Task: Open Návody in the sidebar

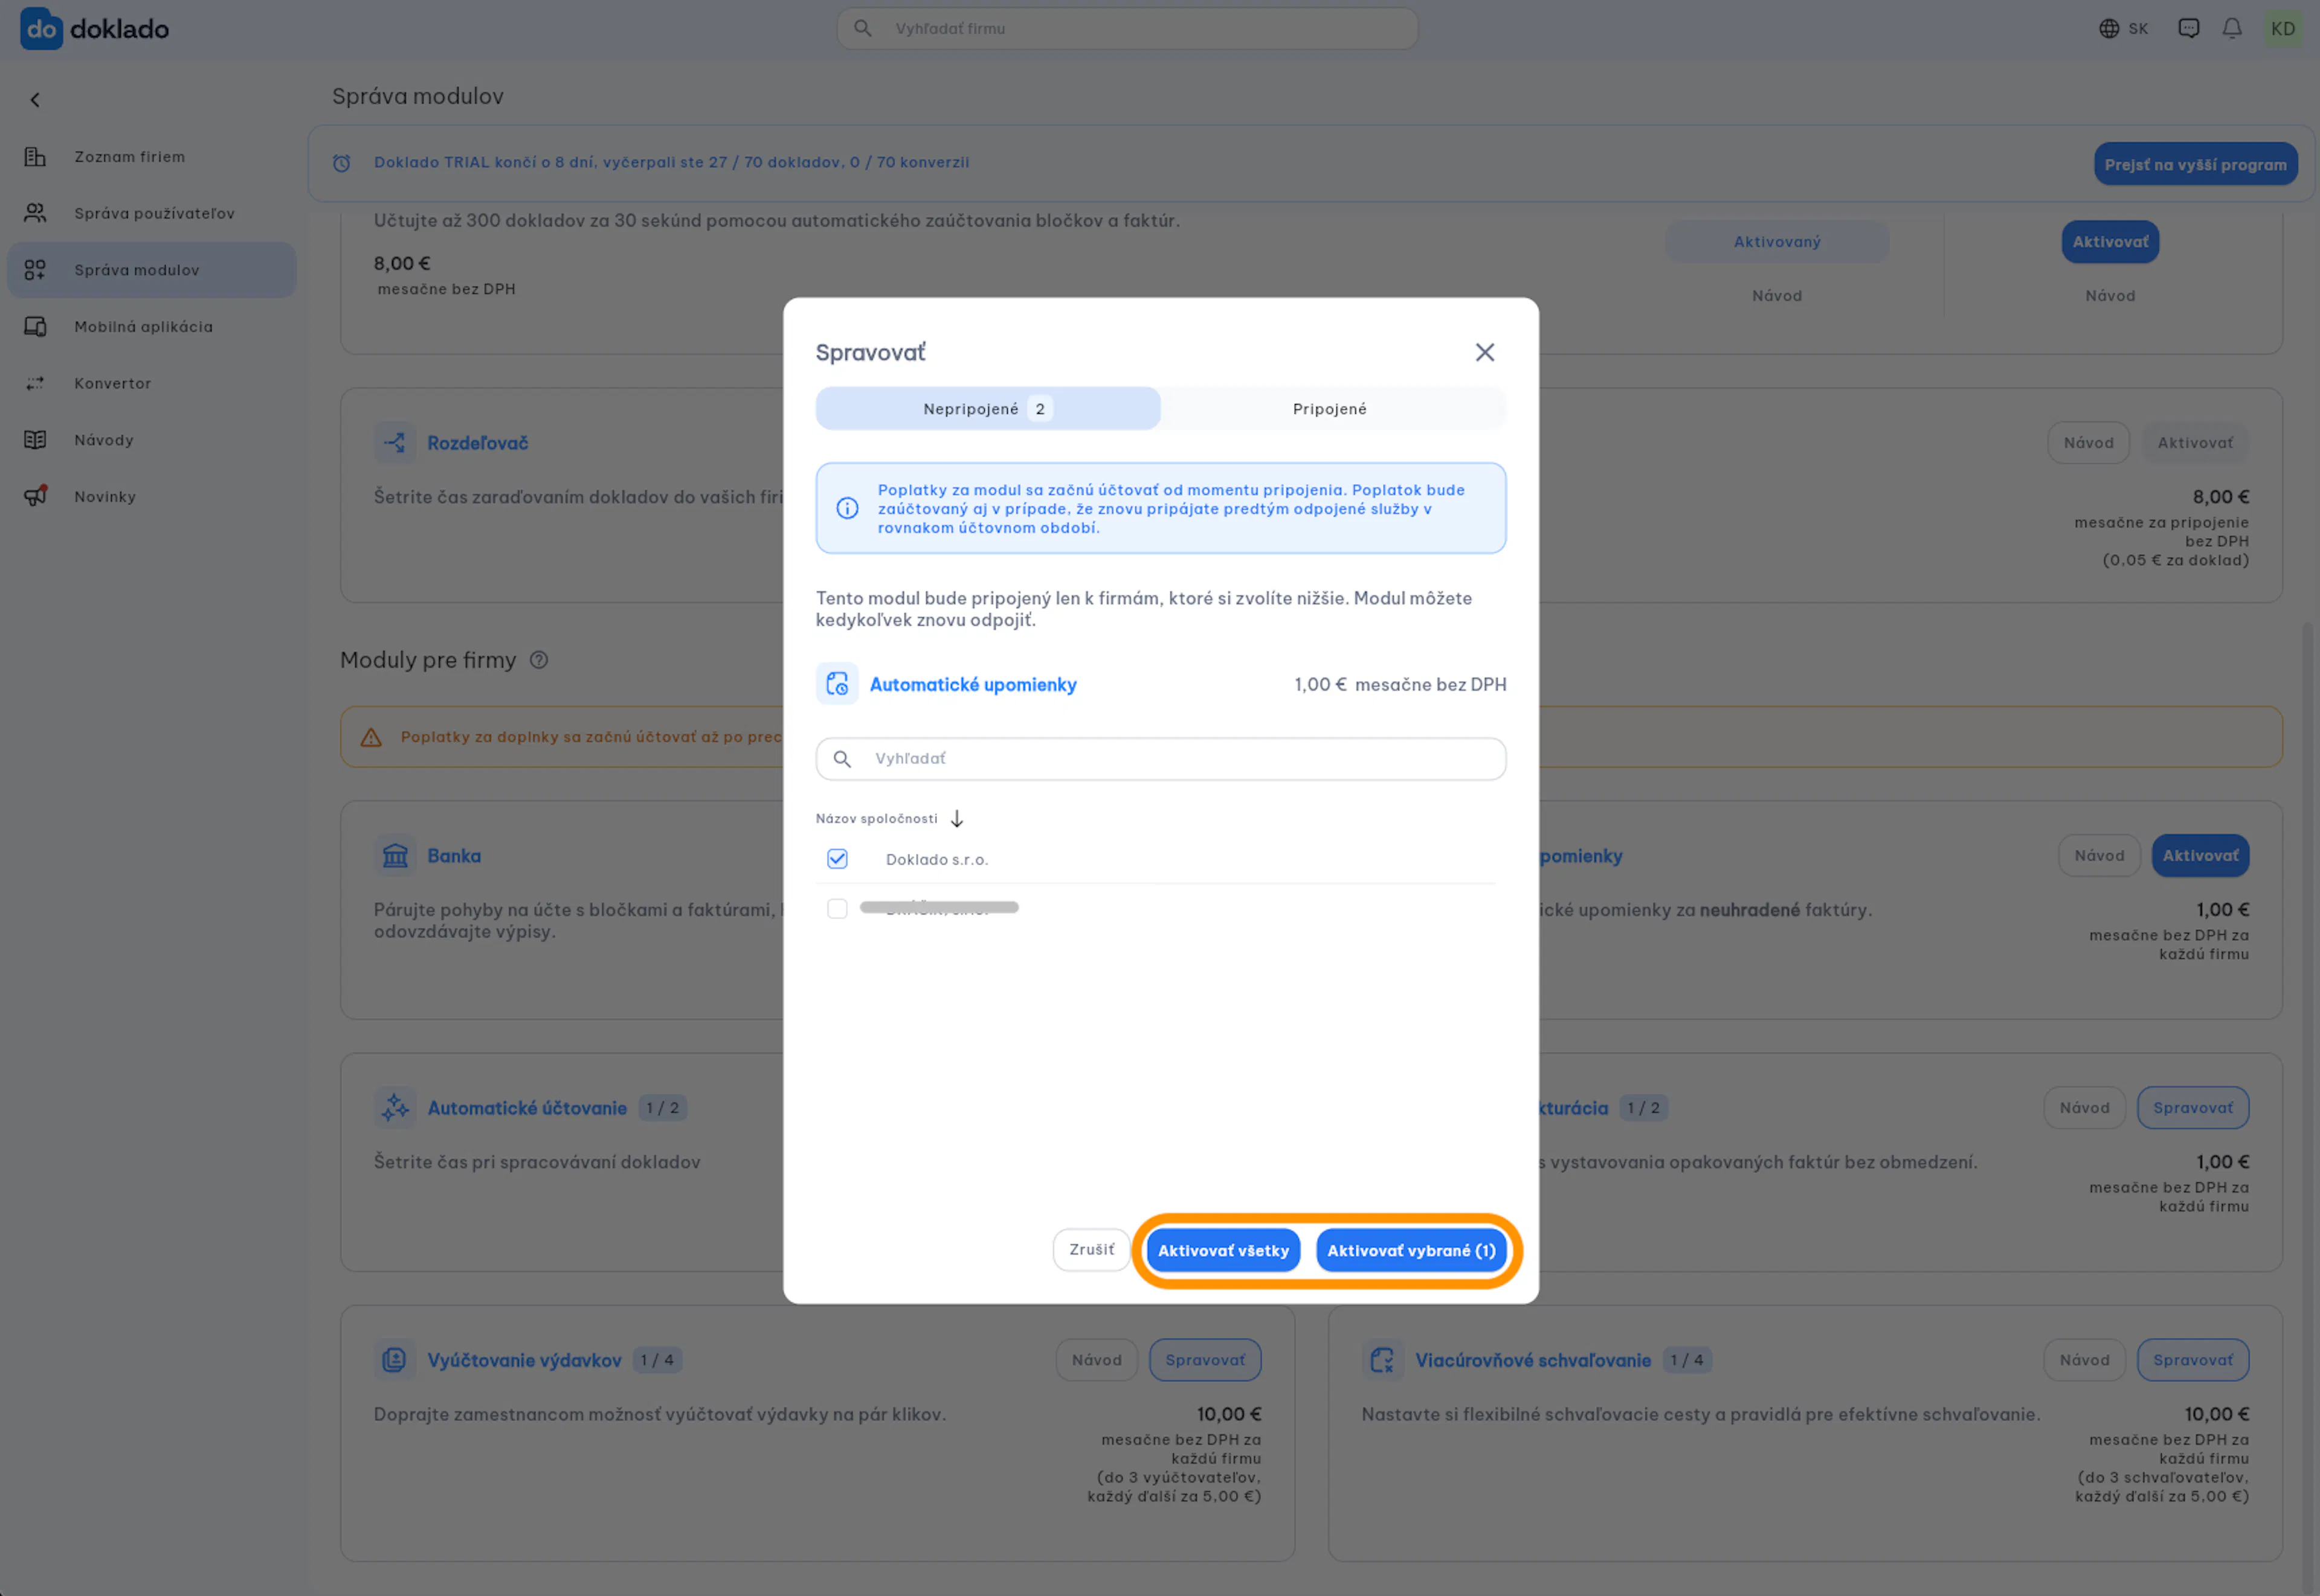Action: pyautogui.click(x=151, y=440)
